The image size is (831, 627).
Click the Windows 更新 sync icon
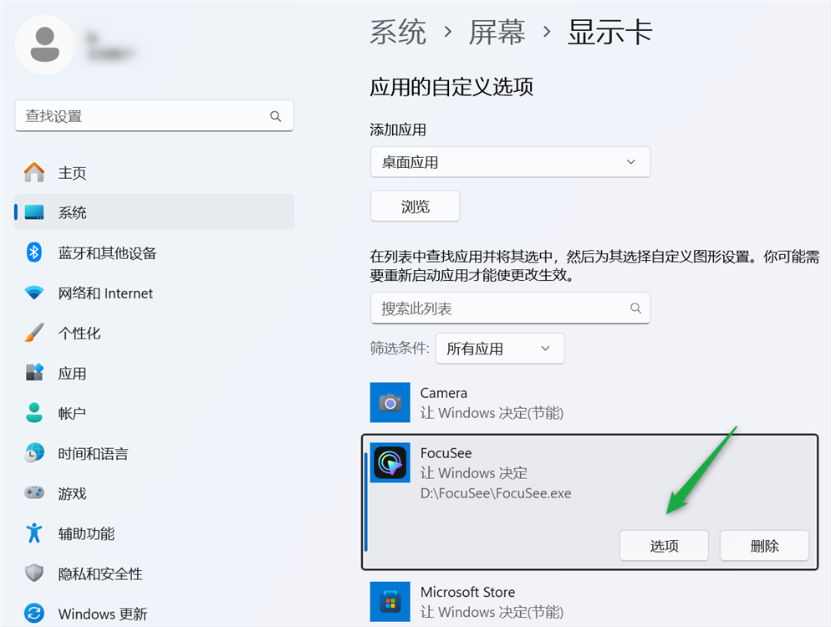point(34,614)
